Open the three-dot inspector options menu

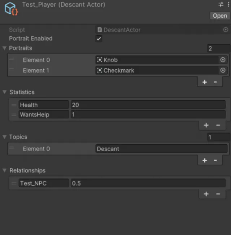pos(228,4)
